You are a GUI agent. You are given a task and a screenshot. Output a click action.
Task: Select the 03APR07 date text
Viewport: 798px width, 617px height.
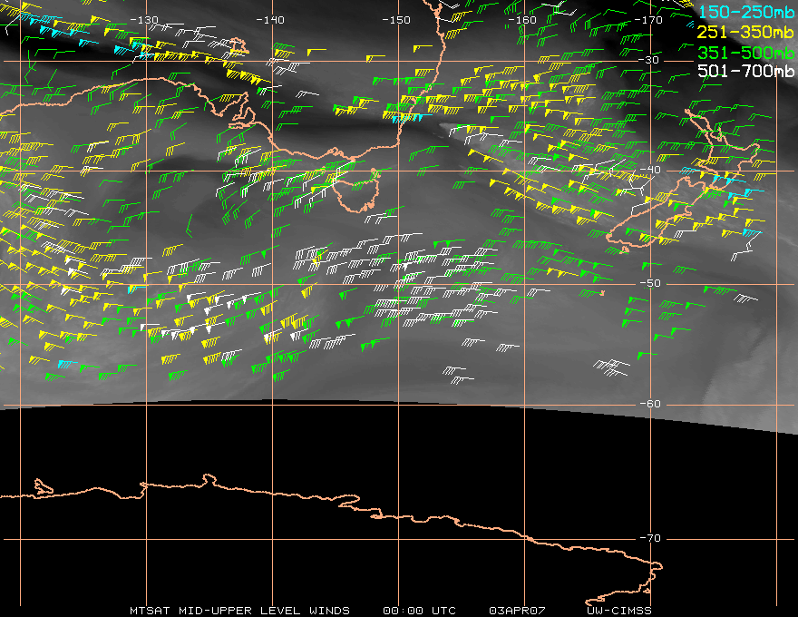(x=519, y=610)
